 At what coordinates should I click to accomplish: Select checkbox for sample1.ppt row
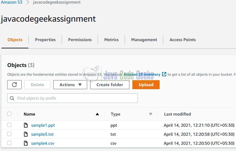point(9,125)
